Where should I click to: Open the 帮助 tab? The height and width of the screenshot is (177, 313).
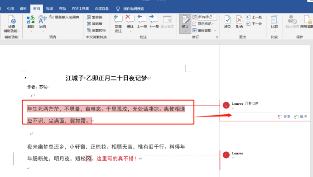click(63, 9)
